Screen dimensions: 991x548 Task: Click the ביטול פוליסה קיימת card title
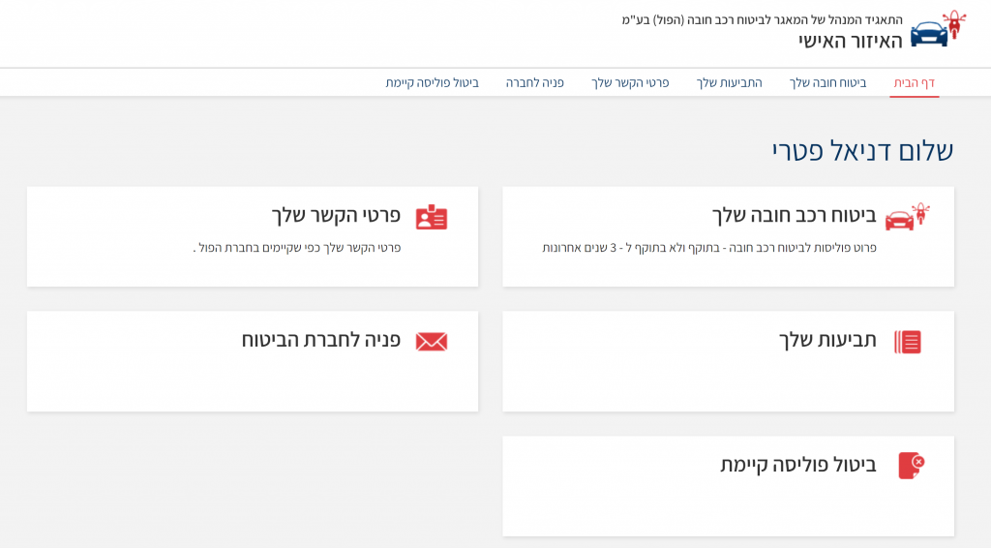[797, 465]
